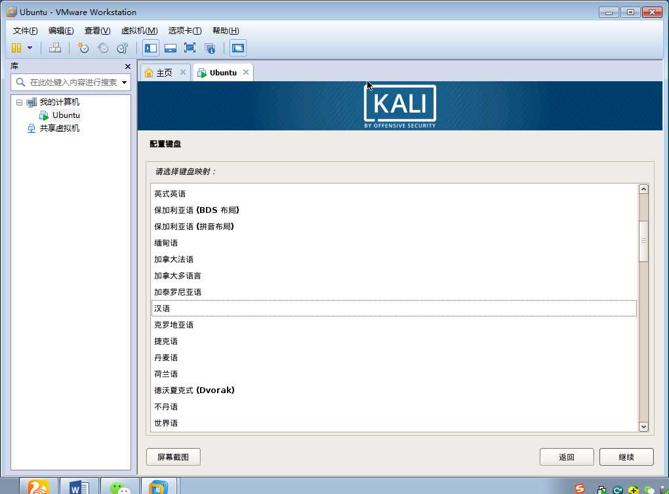Click Send Ctrl+Alt+Del keyboard icon

click(54, 48)
